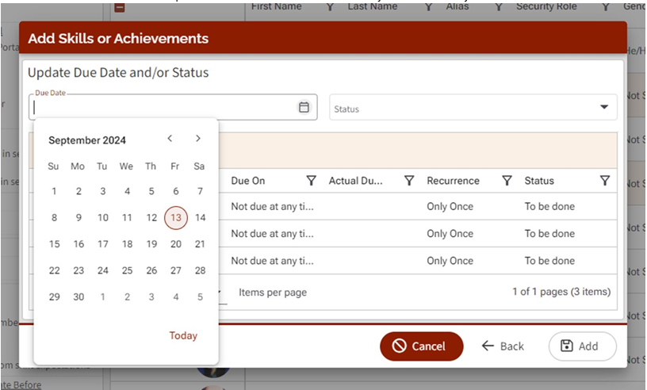The height and width of the screenshot is (390, 647).
Task: Open filter for Recurrence column
Action: 507,181
